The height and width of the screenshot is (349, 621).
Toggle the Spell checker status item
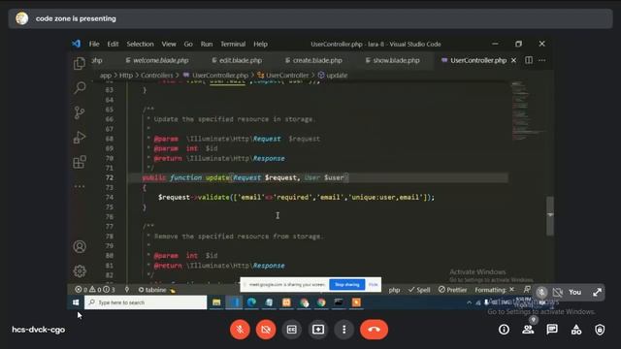(419, 290)
